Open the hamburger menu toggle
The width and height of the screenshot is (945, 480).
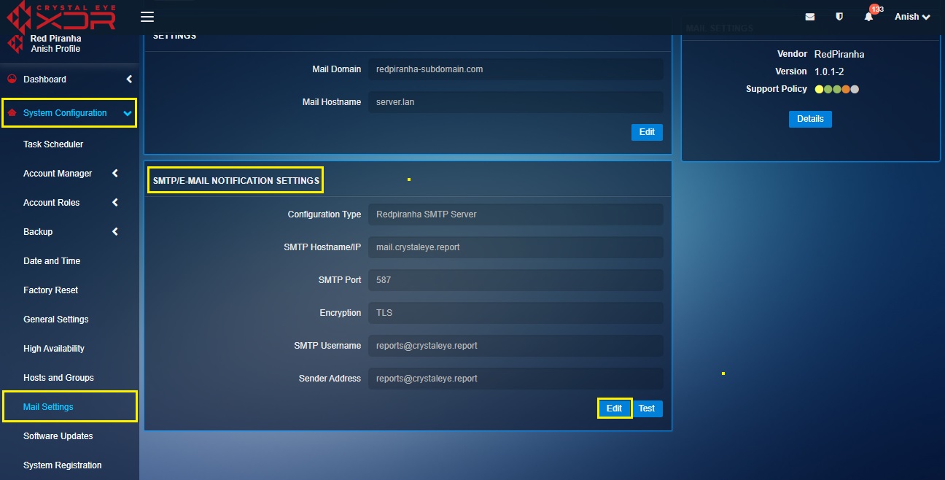(x=147, y=17)
